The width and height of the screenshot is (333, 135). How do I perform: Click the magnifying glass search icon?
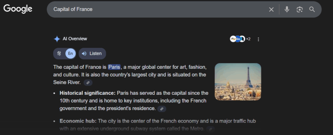[x=312, y=9]
